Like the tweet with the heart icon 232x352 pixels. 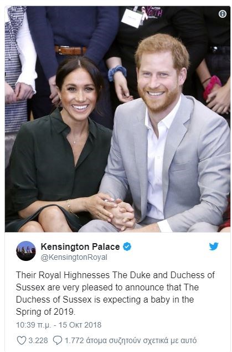(x=22, y=340)
